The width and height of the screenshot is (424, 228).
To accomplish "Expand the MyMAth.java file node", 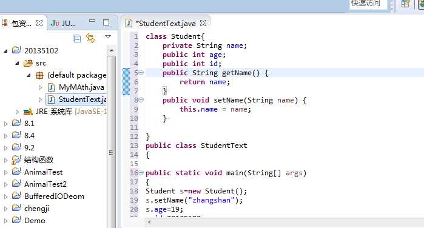I will [x=40, y=87].
